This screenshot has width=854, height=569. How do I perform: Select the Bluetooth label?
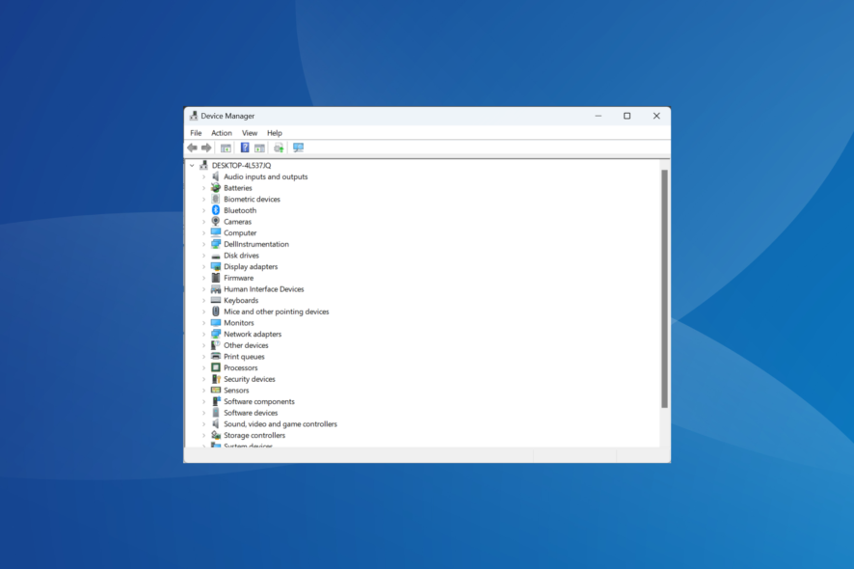click(x=240, y=210)
